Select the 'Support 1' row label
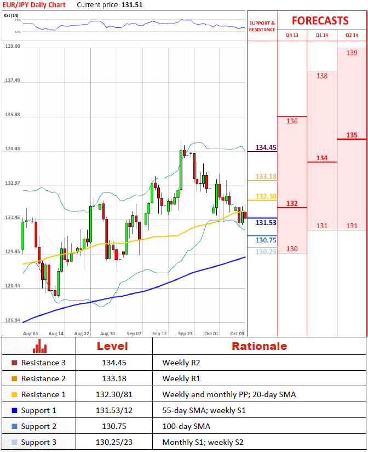The image size is (368, 452). (x=38, y=410)
